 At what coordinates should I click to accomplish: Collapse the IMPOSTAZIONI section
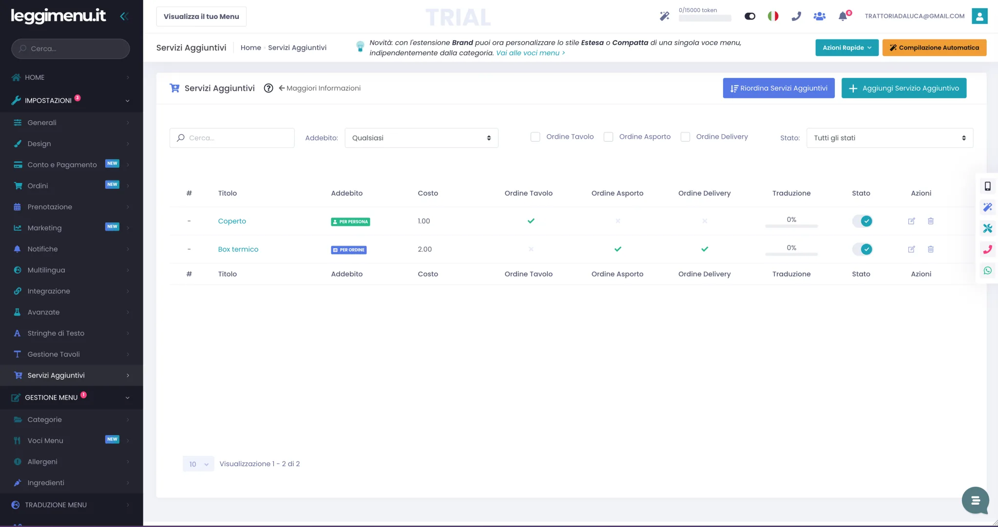point(72,101)
